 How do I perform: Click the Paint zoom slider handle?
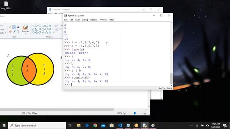click(135, 113)
